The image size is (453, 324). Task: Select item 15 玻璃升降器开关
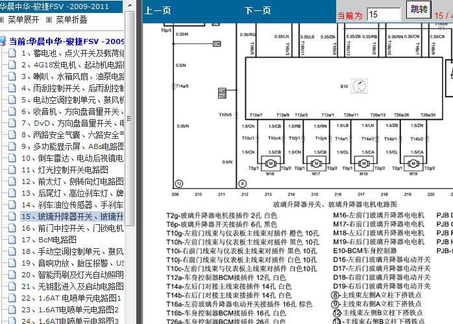(x=73, y=216)
